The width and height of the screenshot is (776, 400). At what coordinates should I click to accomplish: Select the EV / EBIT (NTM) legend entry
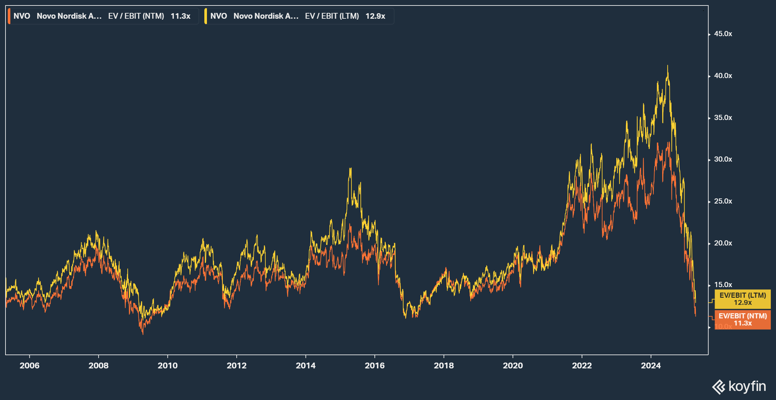103,16
